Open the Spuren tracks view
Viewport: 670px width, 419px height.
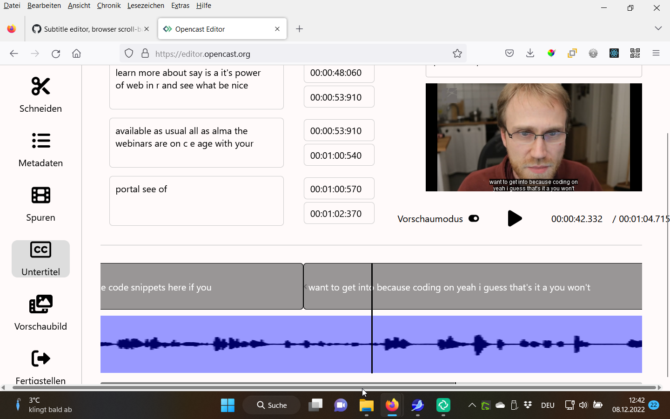[x=40, y=204]
